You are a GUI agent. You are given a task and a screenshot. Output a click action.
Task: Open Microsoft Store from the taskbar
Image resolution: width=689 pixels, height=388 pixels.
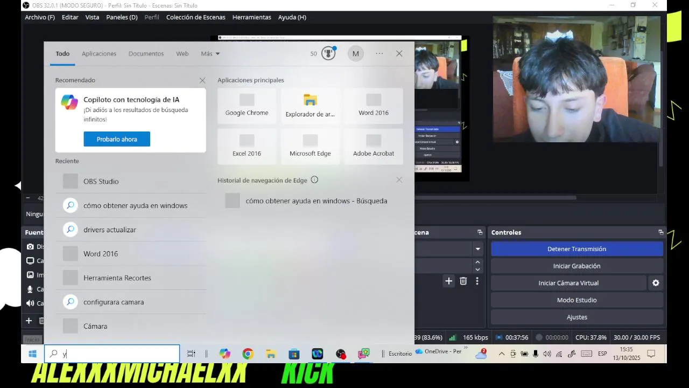pos(294,354)
